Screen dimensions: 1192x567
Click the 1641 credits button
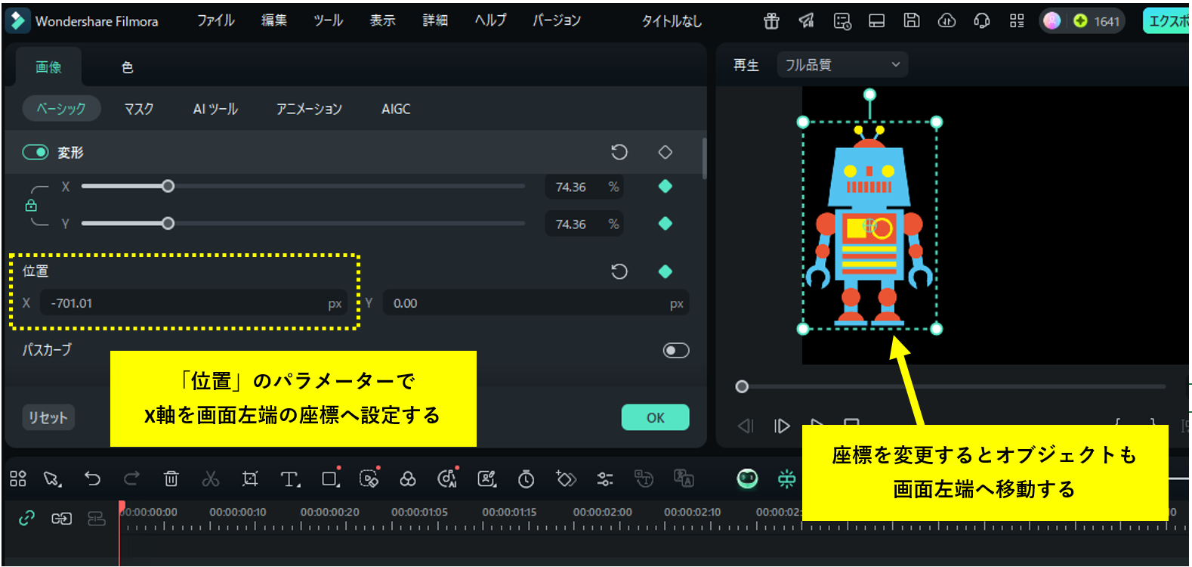coord(1098,21)
